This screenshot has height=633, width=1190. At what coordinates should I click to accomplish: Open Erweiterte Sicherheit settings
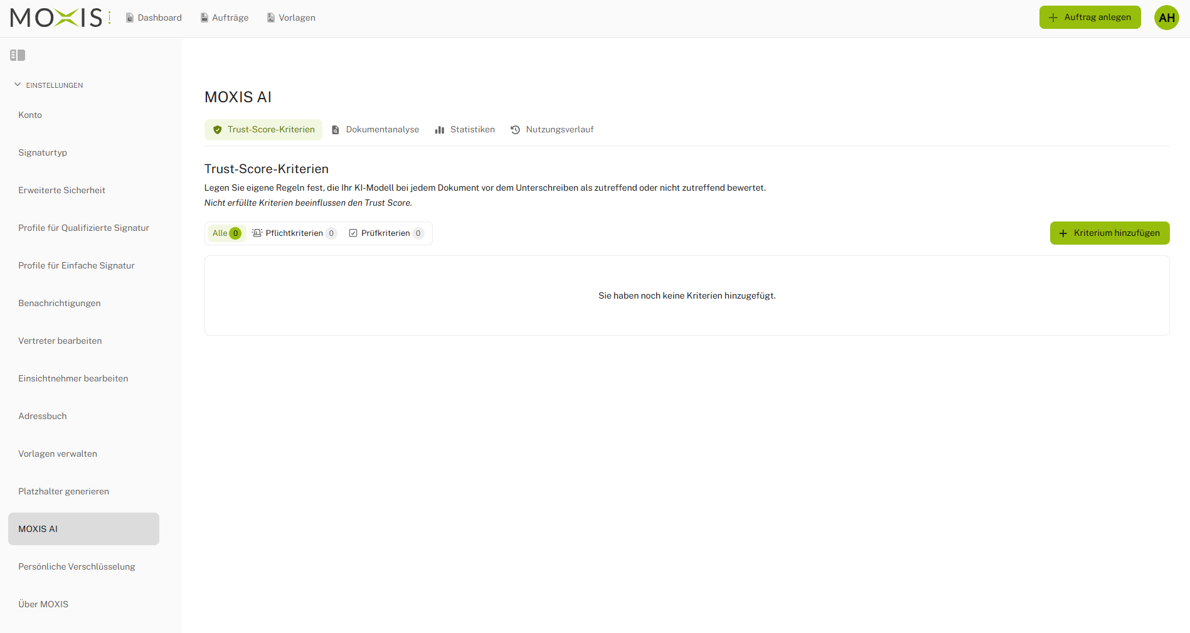pyautogui.click(x=83, y=190)
